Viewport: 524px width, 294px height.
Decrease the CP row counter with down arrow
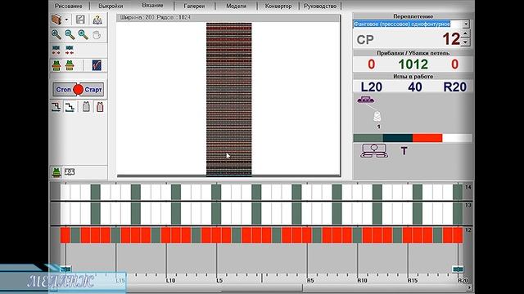coord(465,42)
